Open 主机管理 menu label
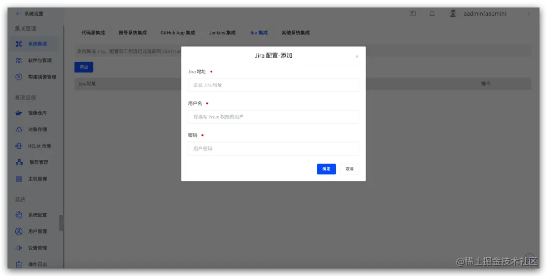Image resolution: width=547 pixels, height=276 pixels. 37,179
